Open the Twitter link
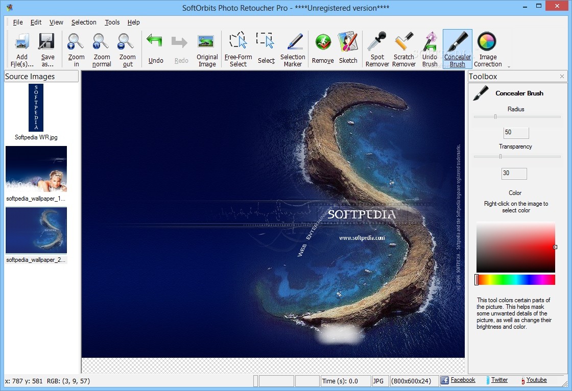Image resolution: width=572 pixels, height=391 pixels. tap(499, 380)
